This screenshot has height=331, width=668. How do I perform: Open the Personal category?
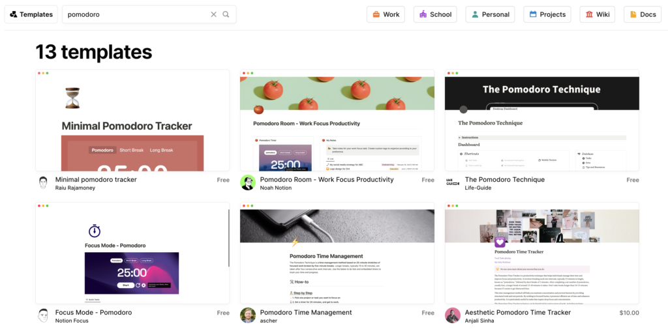490,14
